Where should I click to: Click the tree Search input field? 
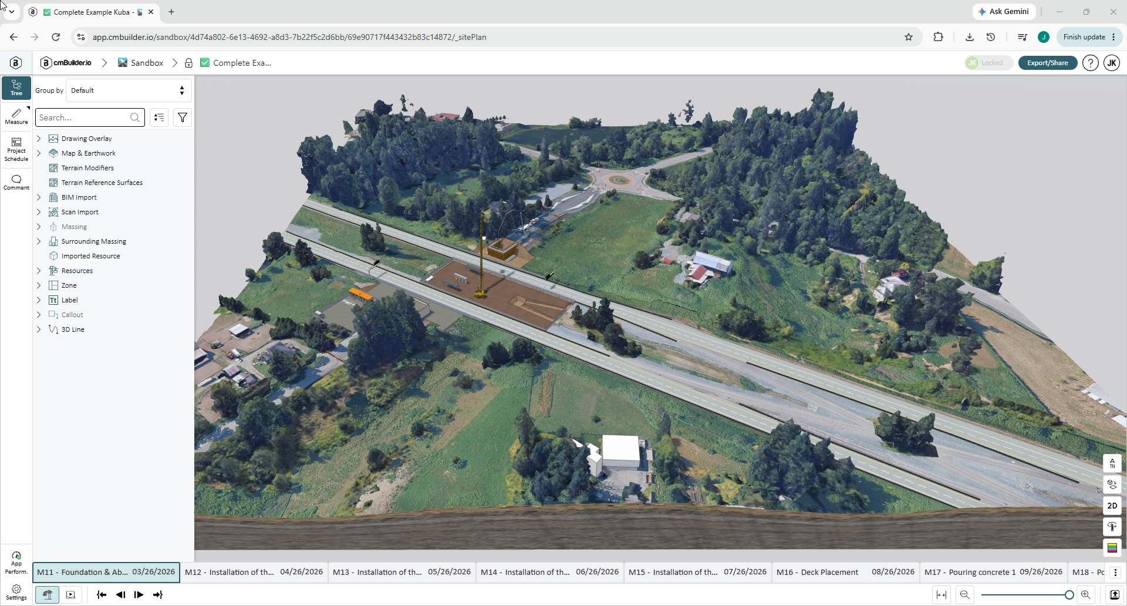90,117
